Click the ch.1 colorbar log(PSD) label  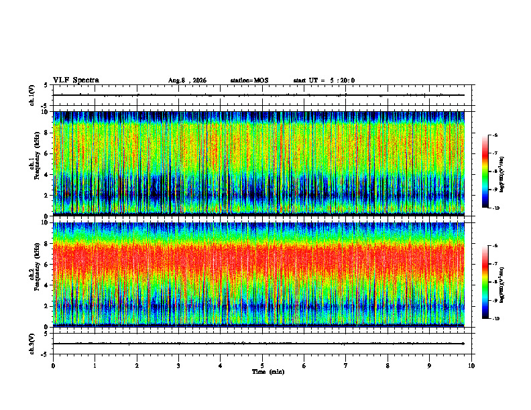click(502, 175)
